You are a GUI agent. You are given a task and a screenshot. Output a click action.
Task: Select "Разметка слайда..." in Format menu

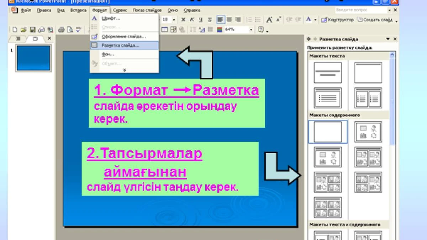pos(121,46)
